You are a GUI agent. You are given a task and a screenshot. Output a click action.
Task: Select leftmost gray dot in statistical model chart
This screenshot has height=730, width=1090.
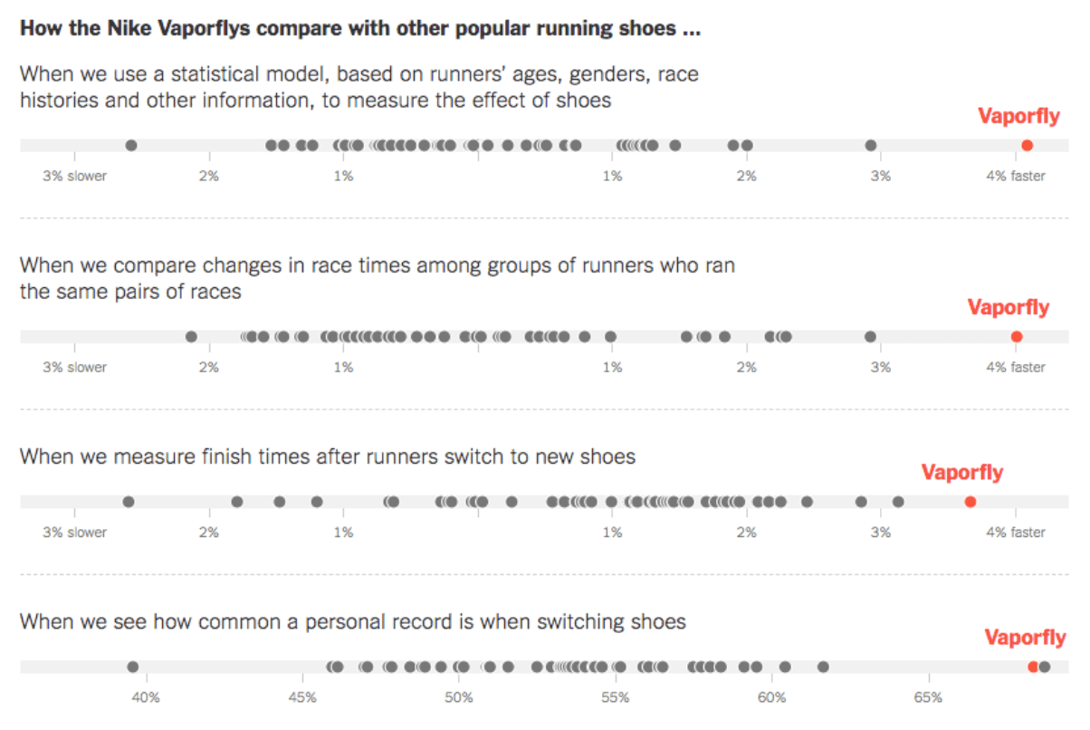point(130,145)
